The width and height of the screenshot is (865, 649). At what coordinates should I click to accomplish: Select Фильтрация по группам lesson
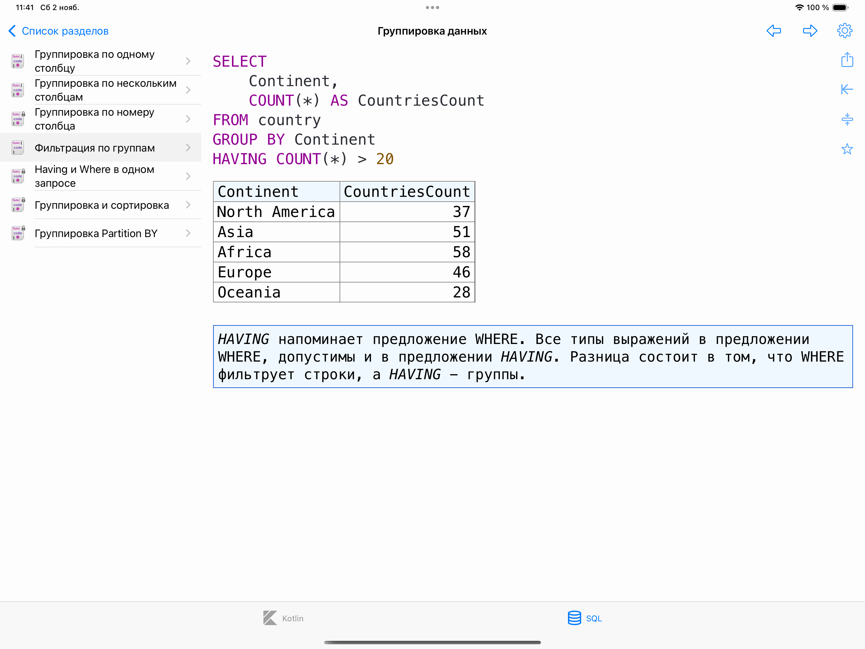[101, 147]
